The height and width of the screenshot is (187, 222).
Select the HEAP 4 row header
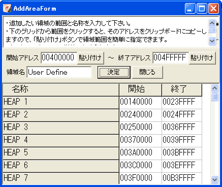(61, 141)
